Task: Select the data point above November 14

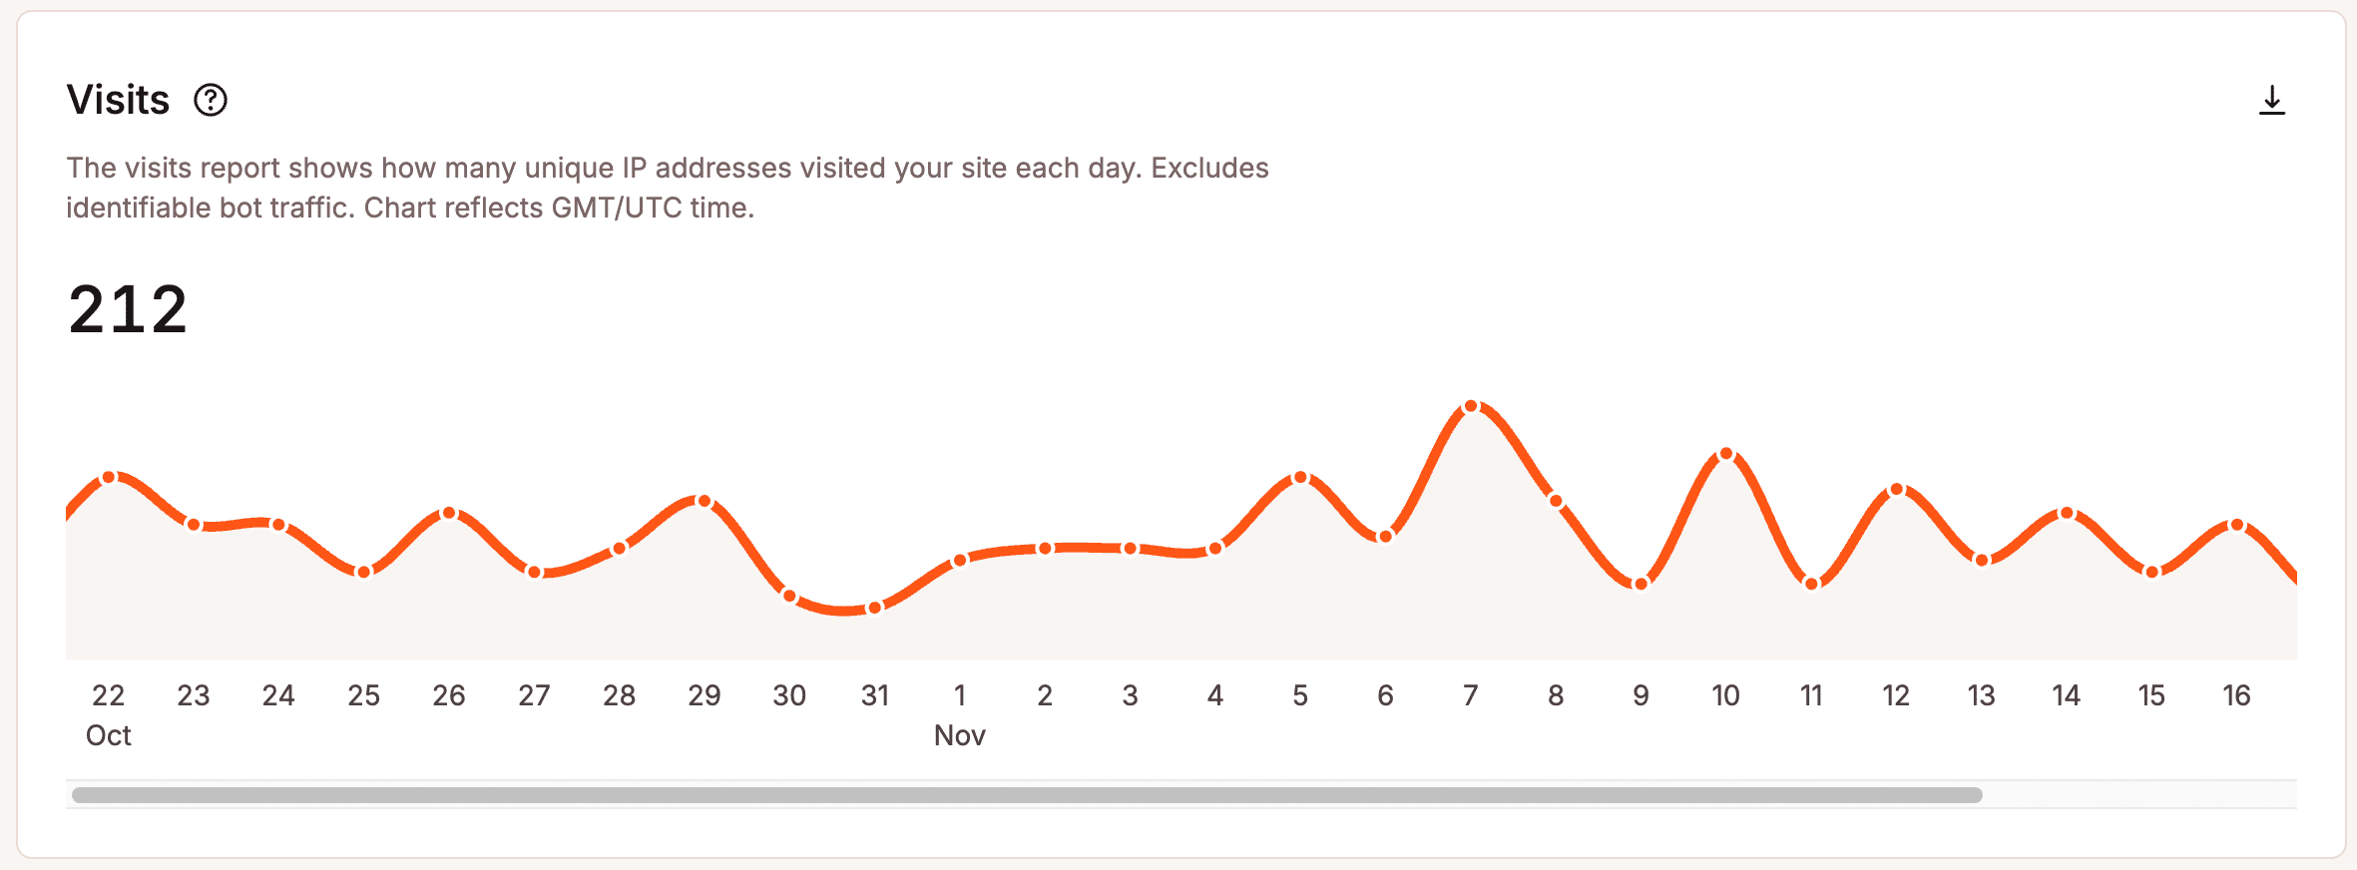Action: [x=2066, y=513]
